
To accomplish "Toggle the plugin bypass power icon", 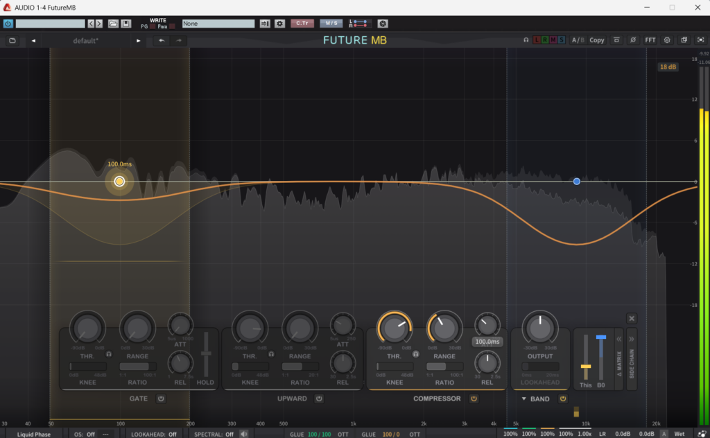I will pyautogui.click(x=8, y=24).
